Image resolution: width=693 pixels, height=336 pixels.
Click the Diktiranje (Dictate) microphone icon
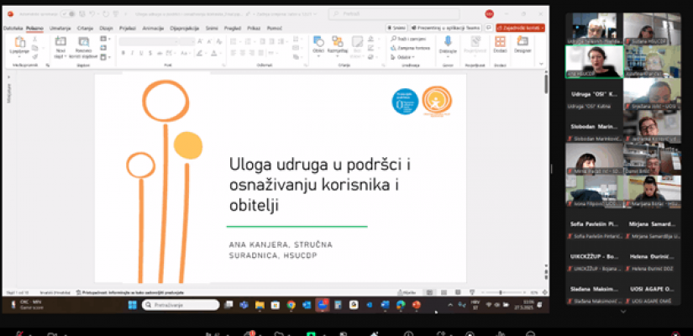(x=448, y=43)
